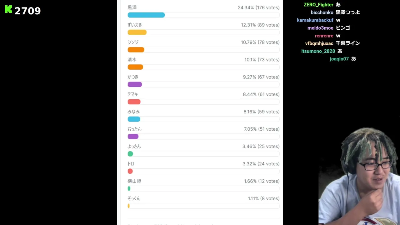This screenshot has width=400, height=225.
Task: Click the 2709 viewer count
Action: (27, 11)
